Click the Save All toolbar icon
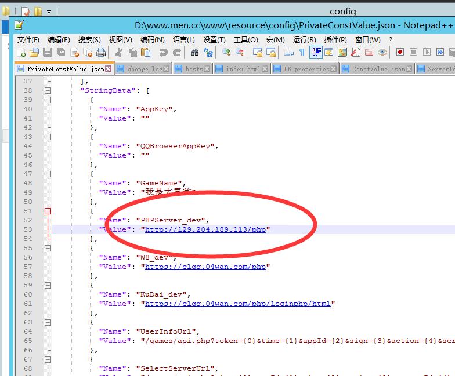The image size is (455, 376). (61, 52)
